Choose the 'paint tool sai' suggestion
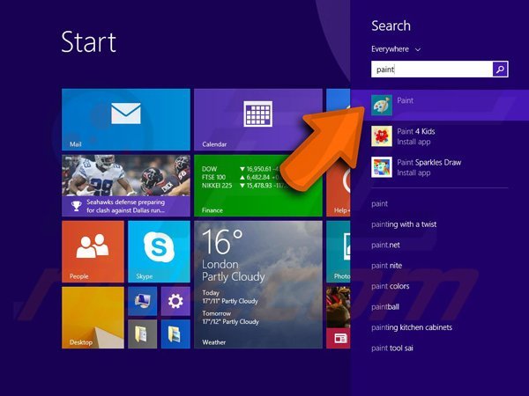The image size is (529, 396). click(x=392, y=348)
